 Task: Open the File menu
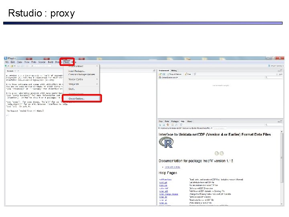pos(7,62)
